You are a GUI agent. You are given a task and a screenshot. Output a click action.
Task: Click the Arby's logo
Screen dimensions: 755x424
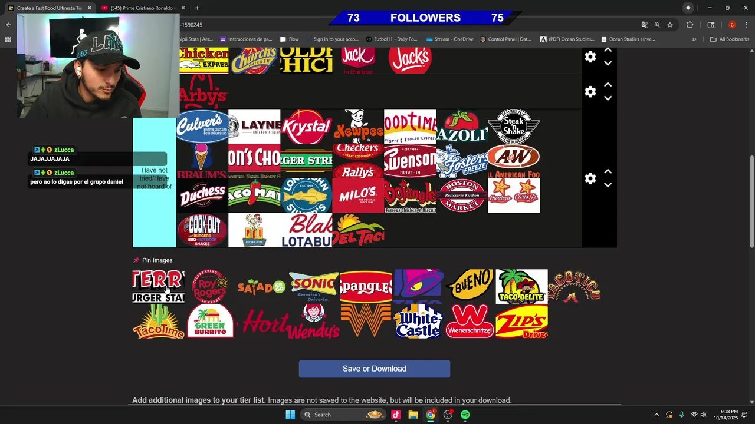(202, 92)
